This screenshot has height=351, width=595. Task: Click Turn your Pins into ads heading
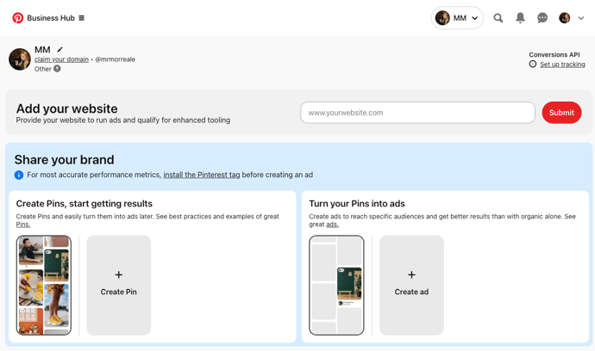click(357, 204)
